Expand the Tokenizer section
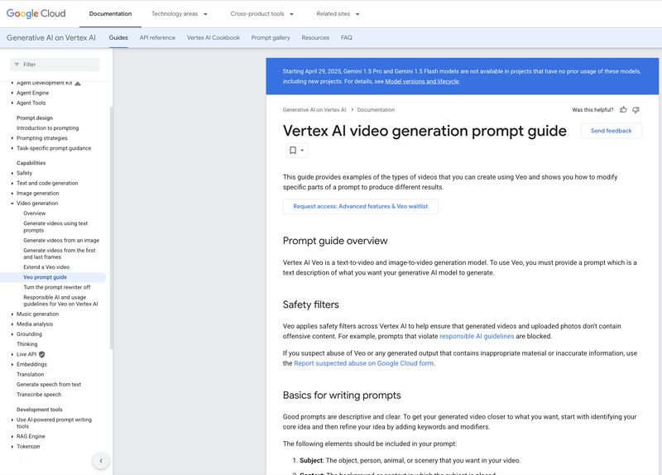 pyautogui.click(x=12, y=446)
